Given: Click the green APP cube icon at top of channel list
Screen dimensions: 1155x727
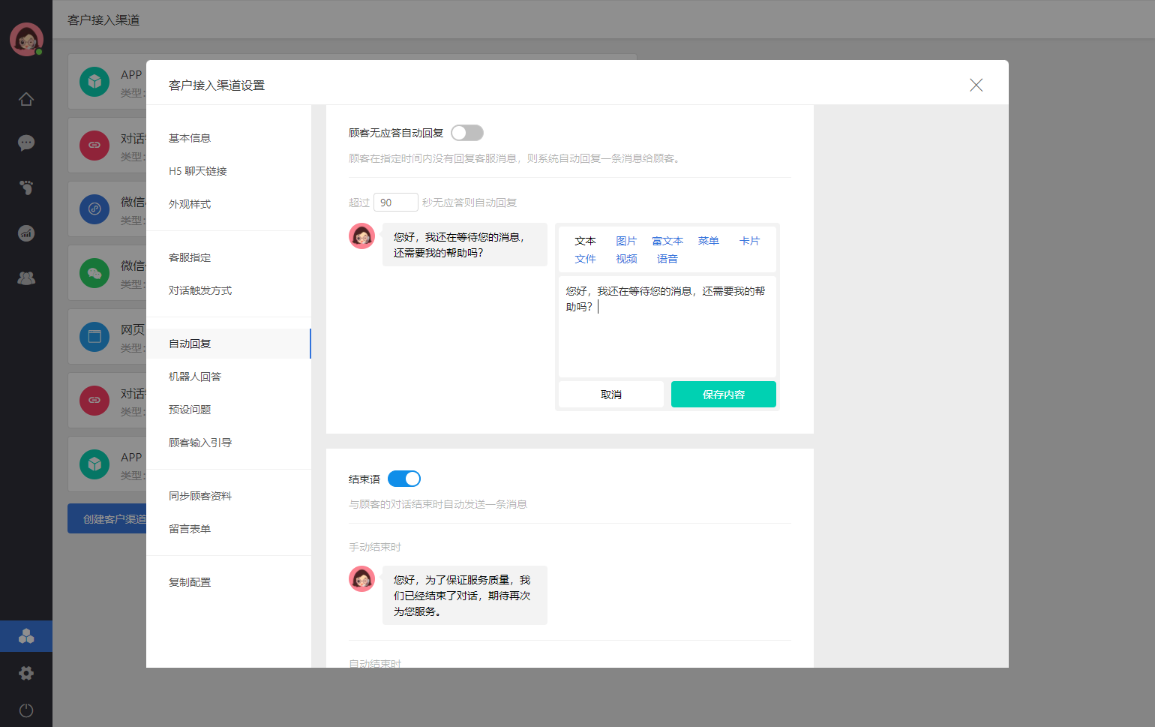Looking at the screenshot, I should 94,81.
